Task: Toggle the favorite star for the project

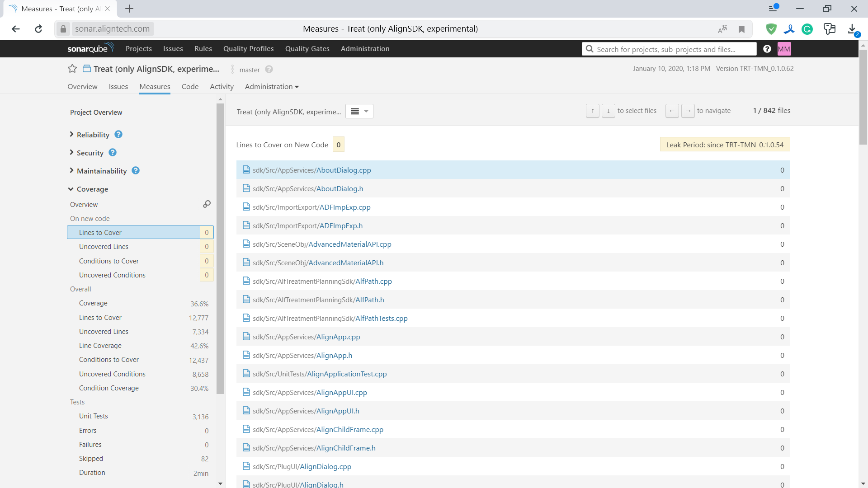Action: click(72, 69)
